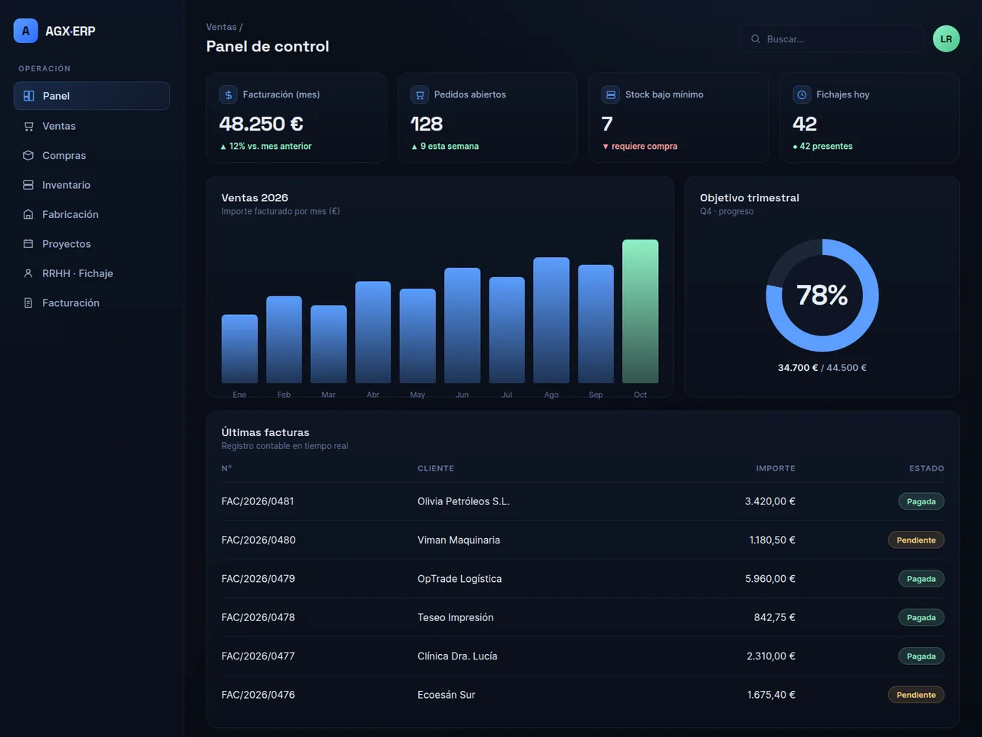The image size is (982, 737).
Task: Click the Facturación document icon in sidebar
Action: pos(28,302)
